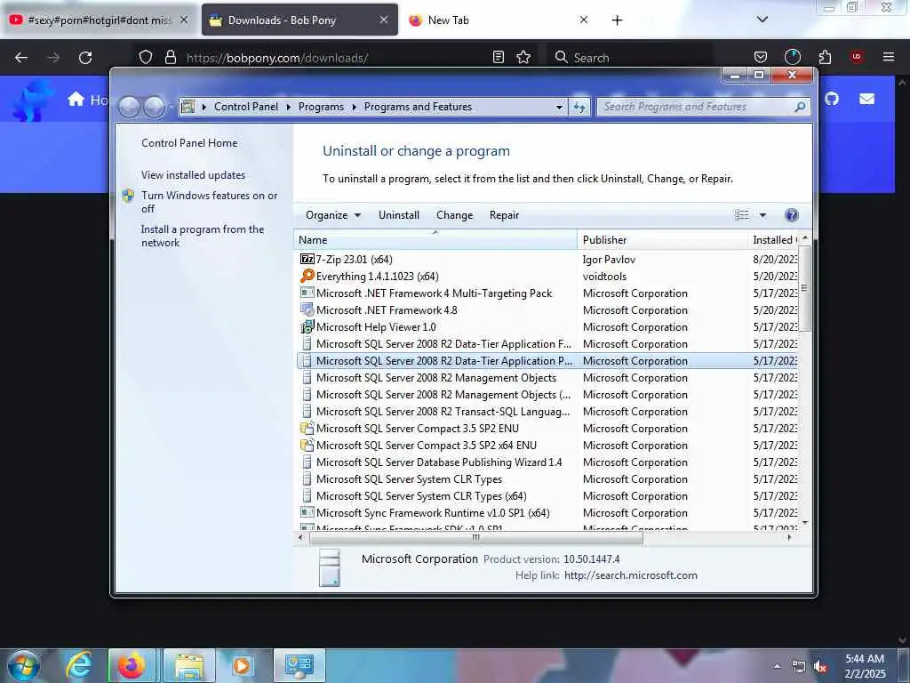Open View installed updates link
This screenshot has height=683, width=910.
pos(193,175)
